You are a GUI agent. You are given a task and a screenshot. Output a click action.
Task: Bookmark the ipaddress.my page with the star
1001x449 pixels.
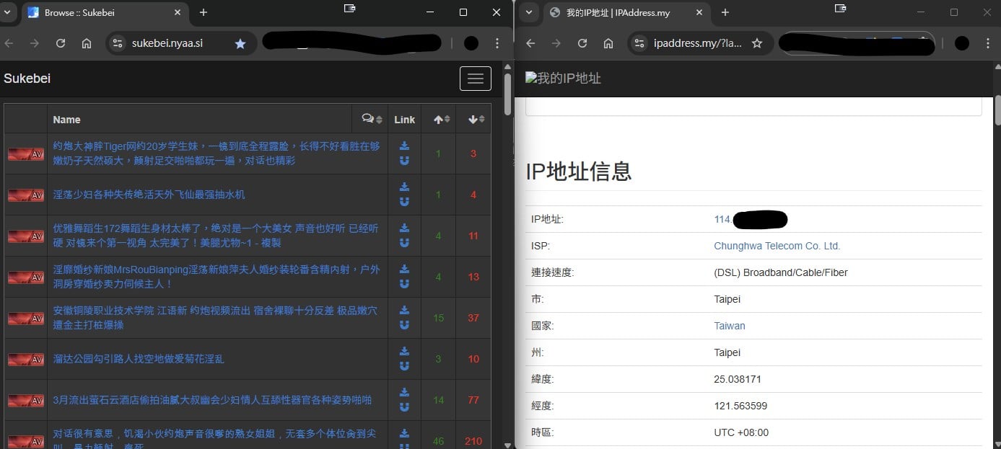tap(757, 43)
